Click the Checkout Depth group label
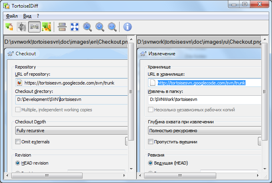 point(30,122)
